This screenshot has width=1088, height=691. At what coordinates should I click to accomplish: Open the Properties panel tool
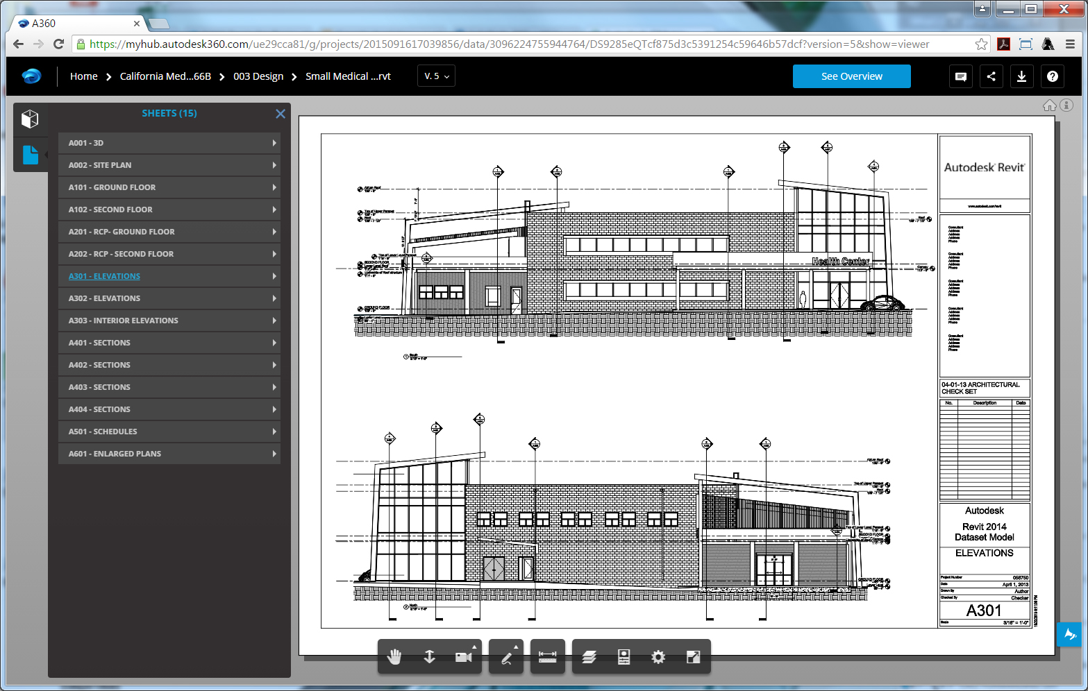[x=623, y=657]
